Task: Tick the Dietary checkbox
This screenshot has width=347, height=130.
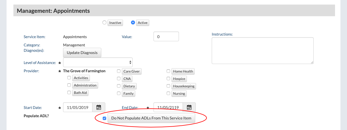Action: coord(119,86)
